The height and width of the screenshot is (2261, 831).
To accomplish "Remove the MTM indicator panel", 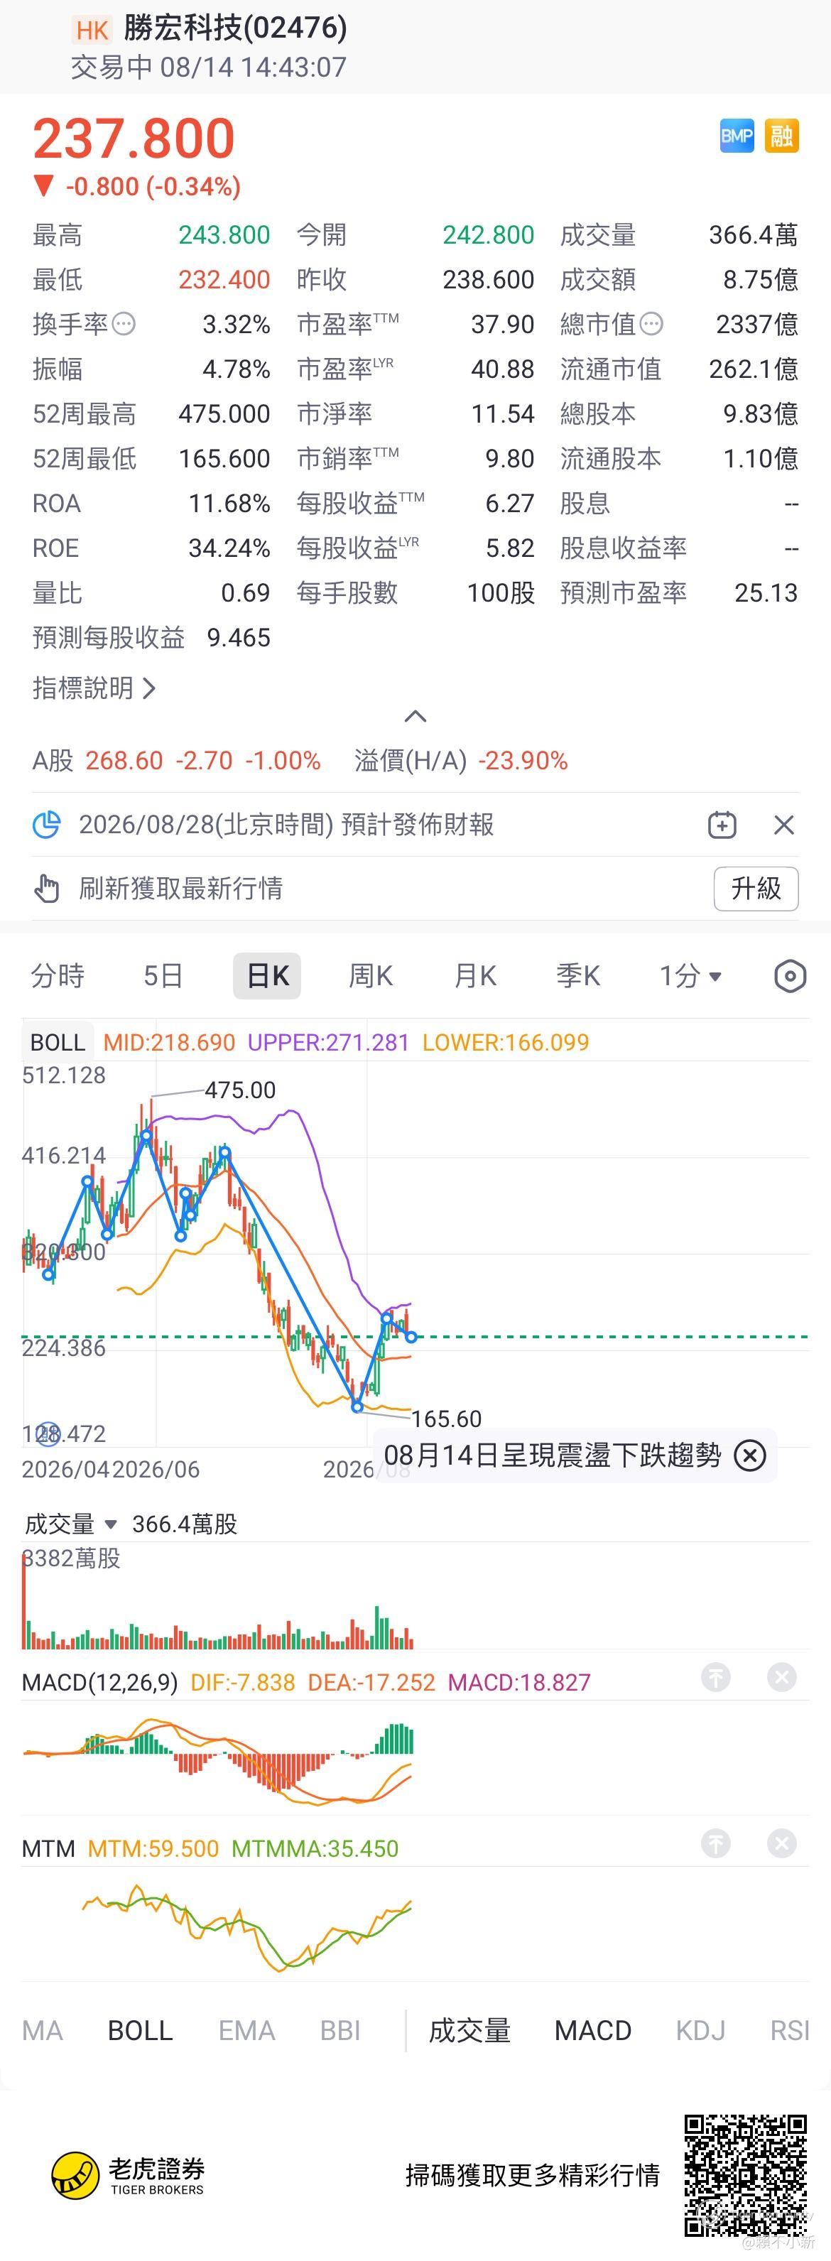I will coord(781,1843).
